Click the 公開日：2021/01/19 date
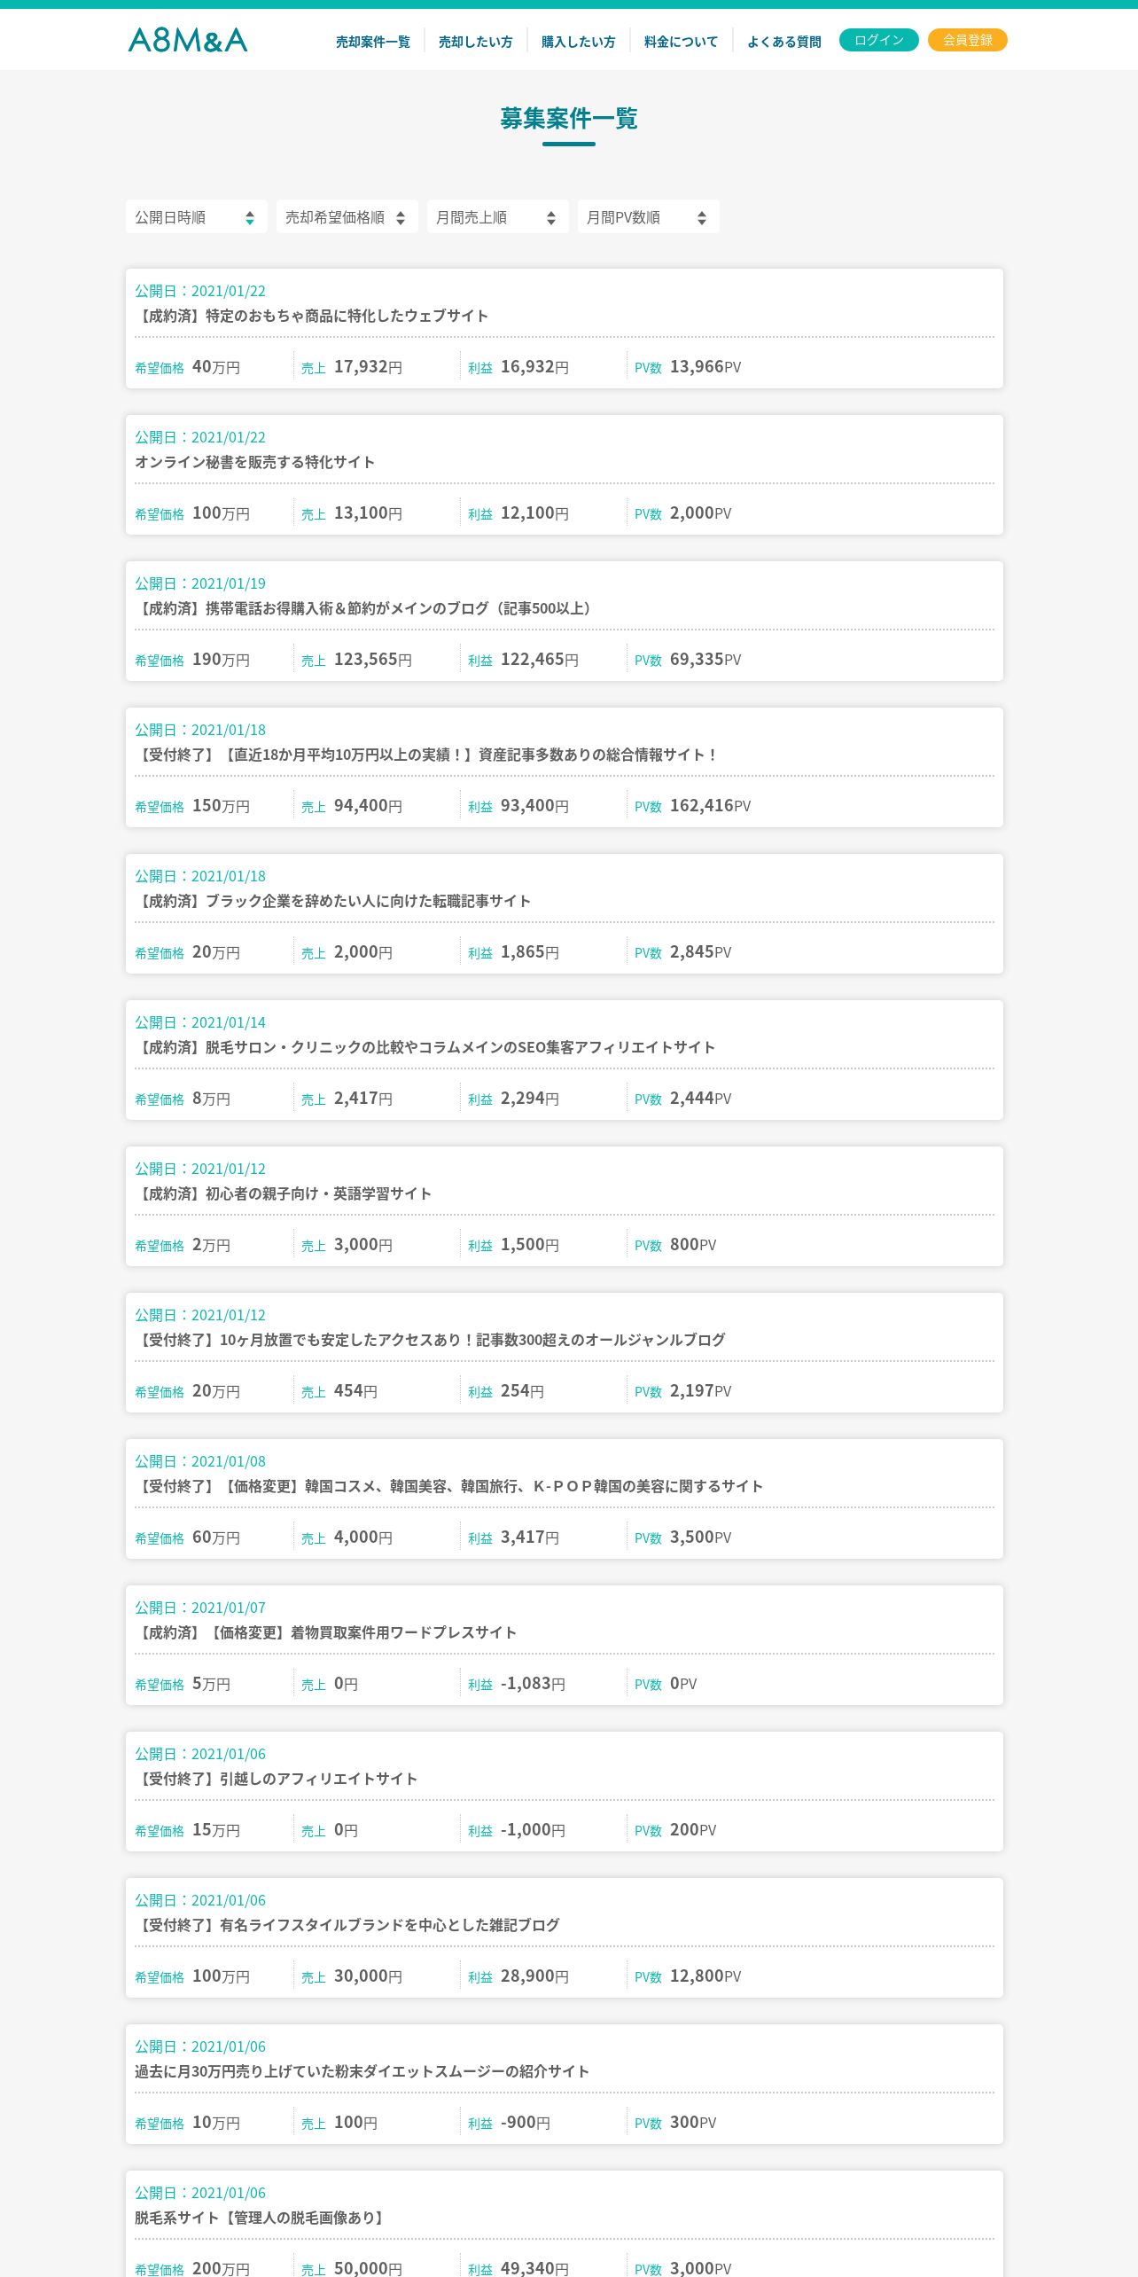 pyautogui.click(x=200, y=583)
